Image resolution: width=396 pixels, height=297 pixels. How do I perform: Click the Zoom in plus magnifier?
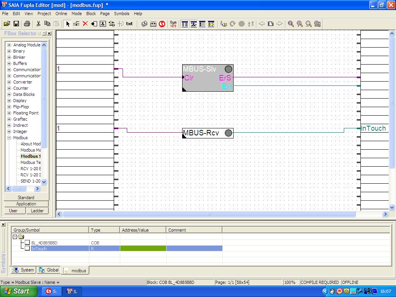pos(300,24)
